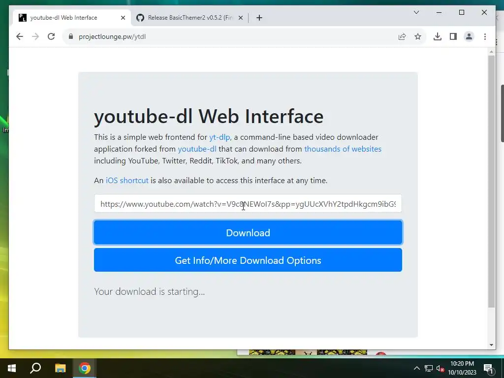This screenshot has width=504, height=378.
Task: Click the youtube-dl Web Interface heading
Action: [209, 116]
